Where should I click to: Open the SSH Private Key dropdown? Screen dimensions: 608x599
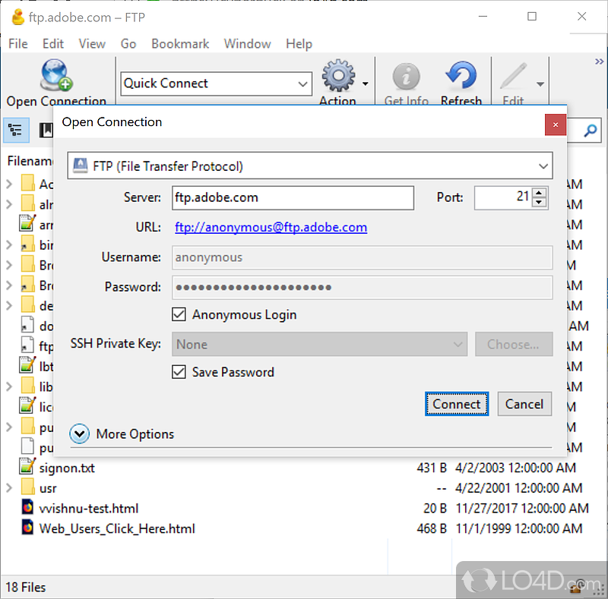click(319, 344)
